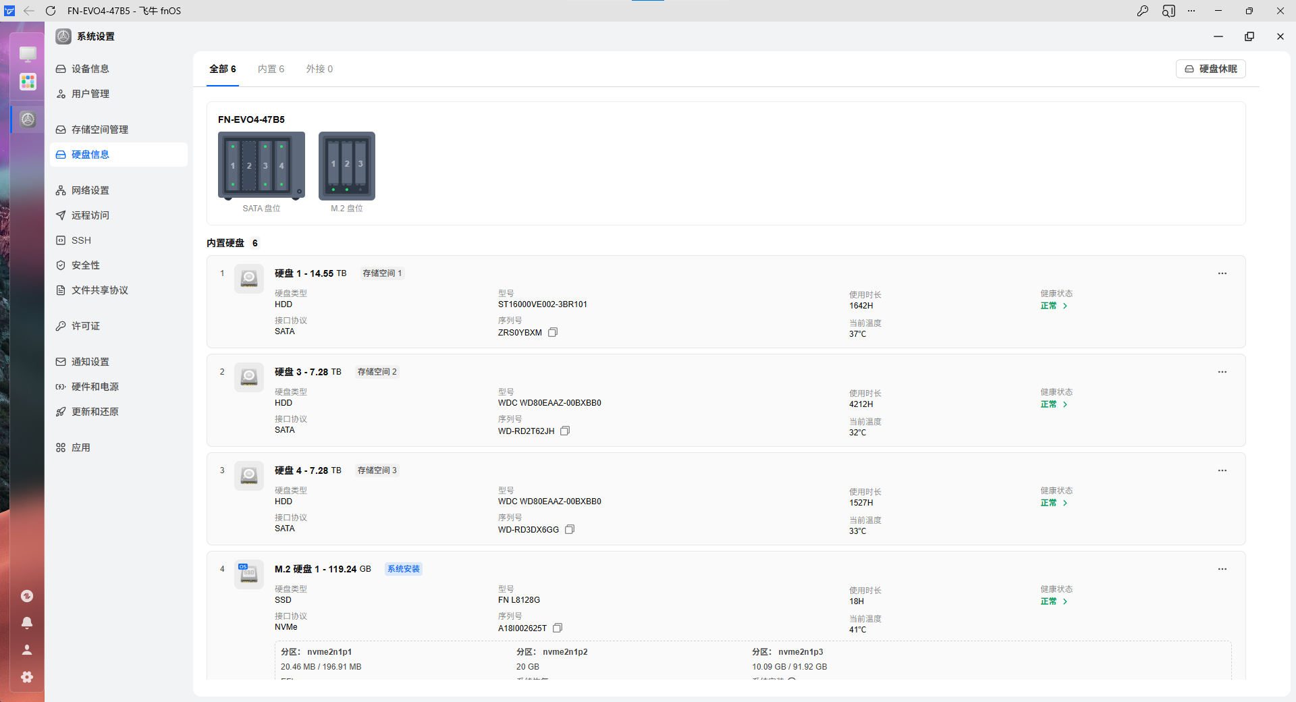
Task: Click the M.2 盘位 bay diagram
Action: 347,166
